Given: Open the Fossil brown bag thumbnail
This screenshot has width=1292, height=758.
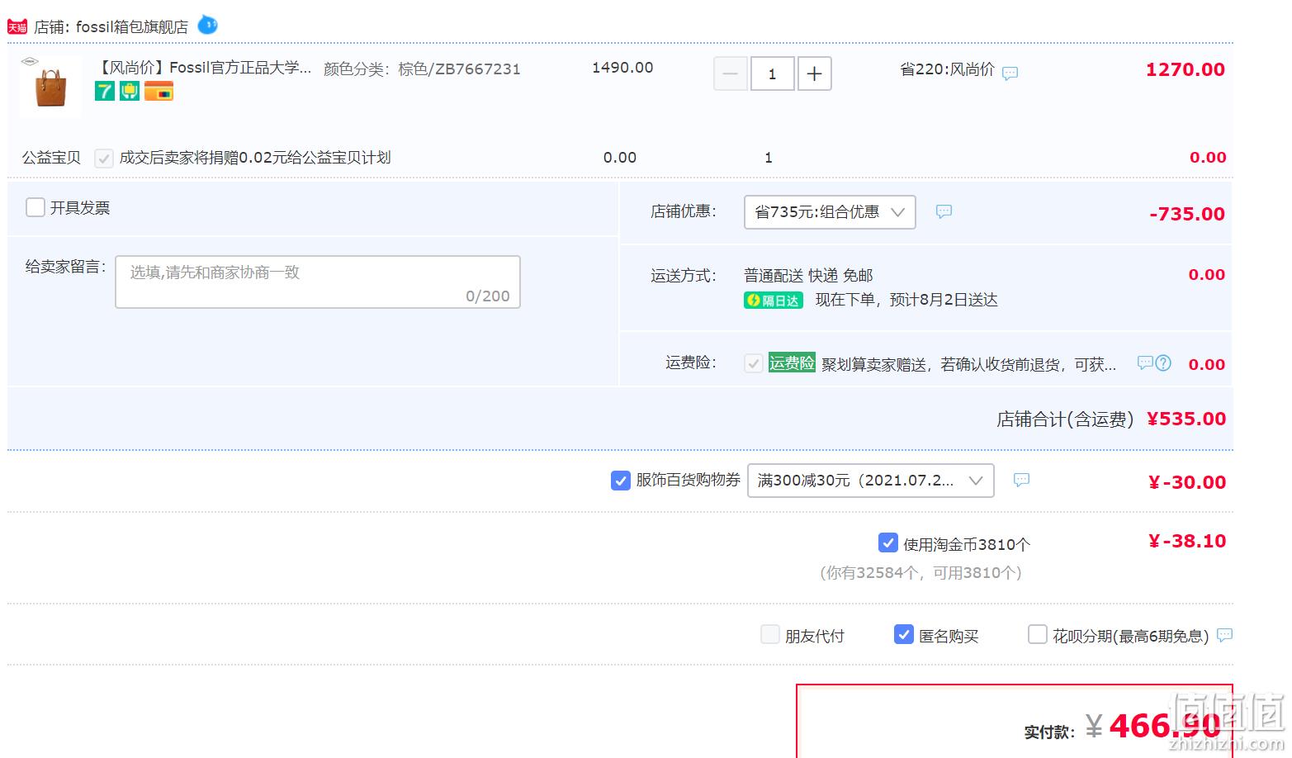Looking at the screenshot, I should tap(51, 86).
